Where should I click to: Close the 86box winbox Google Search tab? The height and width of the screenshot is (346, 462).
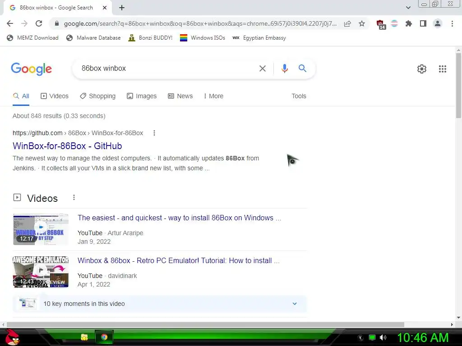point(105,8)
